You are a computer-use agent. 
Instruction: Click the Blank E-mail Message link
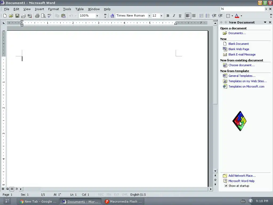pos(242,54)
